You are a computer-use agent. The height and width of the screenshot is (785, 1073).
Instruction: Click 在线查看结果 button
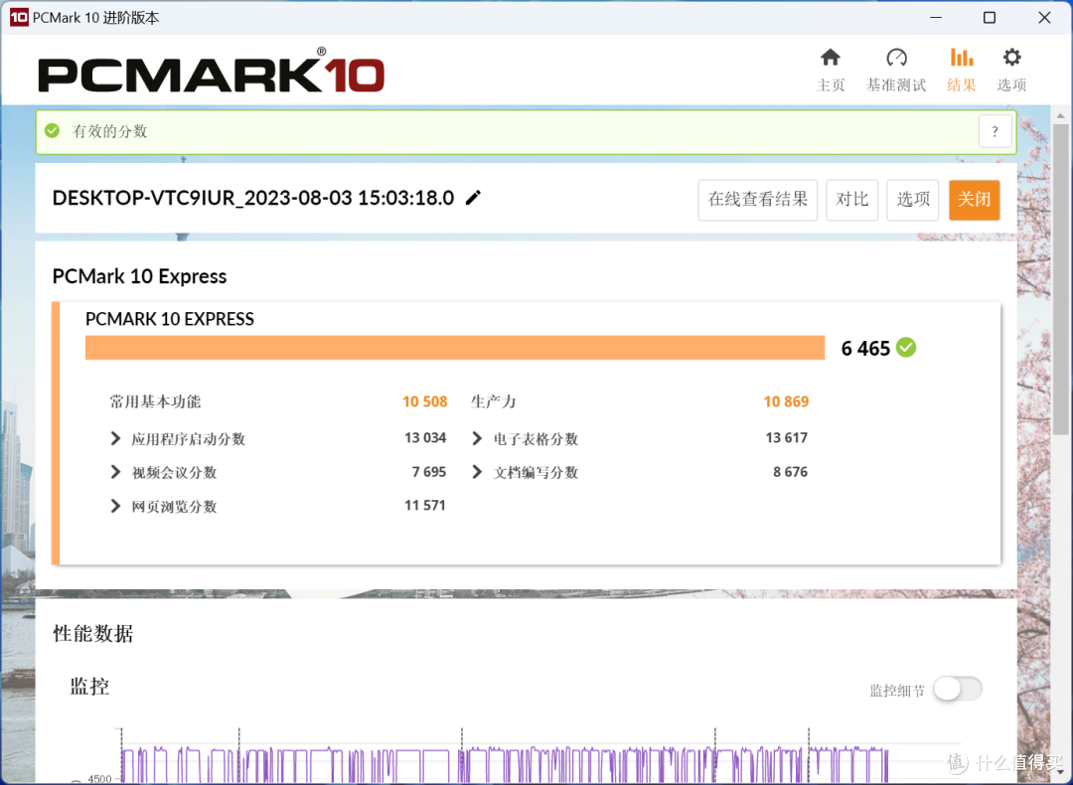pos(757,200)
